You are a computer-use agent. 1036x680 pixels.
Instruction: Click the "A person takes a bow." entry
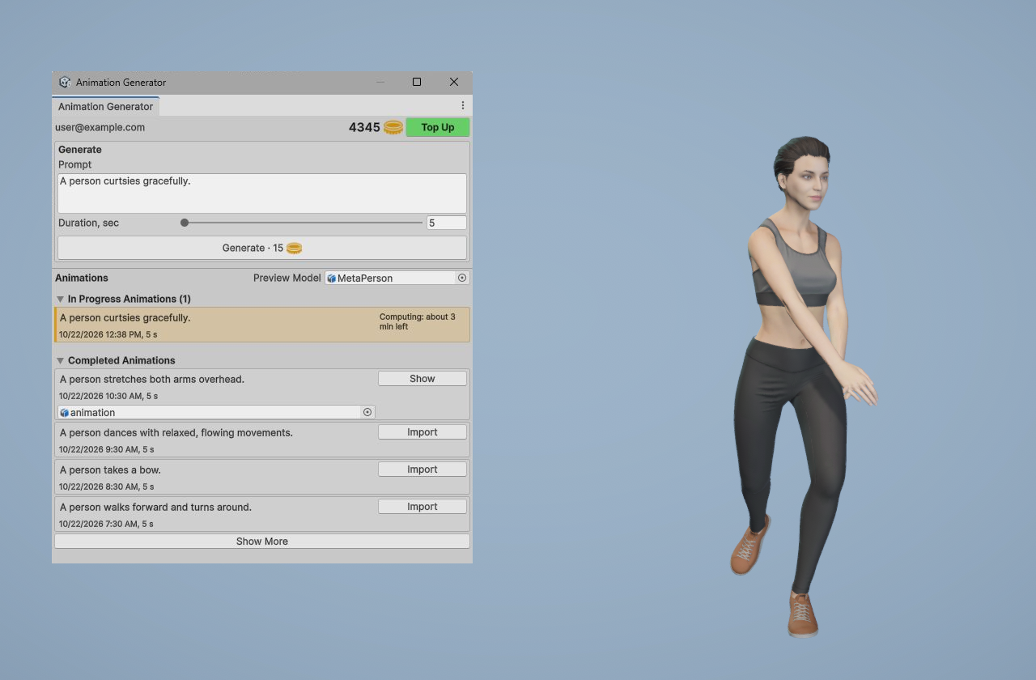tap(110, 470)
